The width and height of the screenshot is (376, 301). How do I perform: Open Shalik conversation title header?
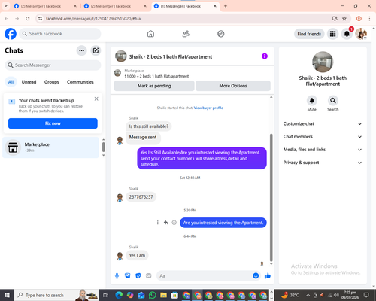coord(171,56)
